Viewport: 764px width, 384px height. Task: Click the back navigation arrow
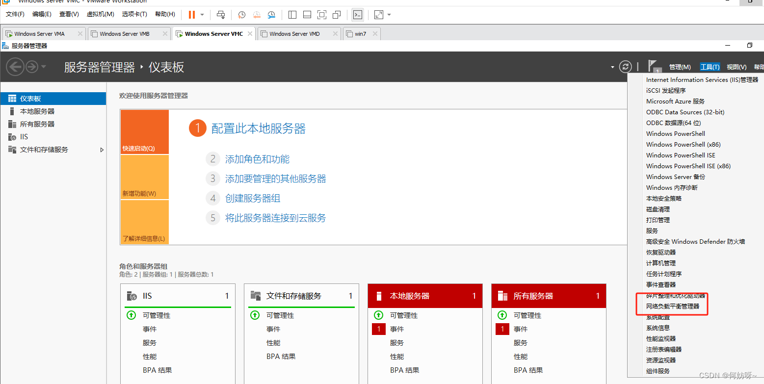pos(15,67)
